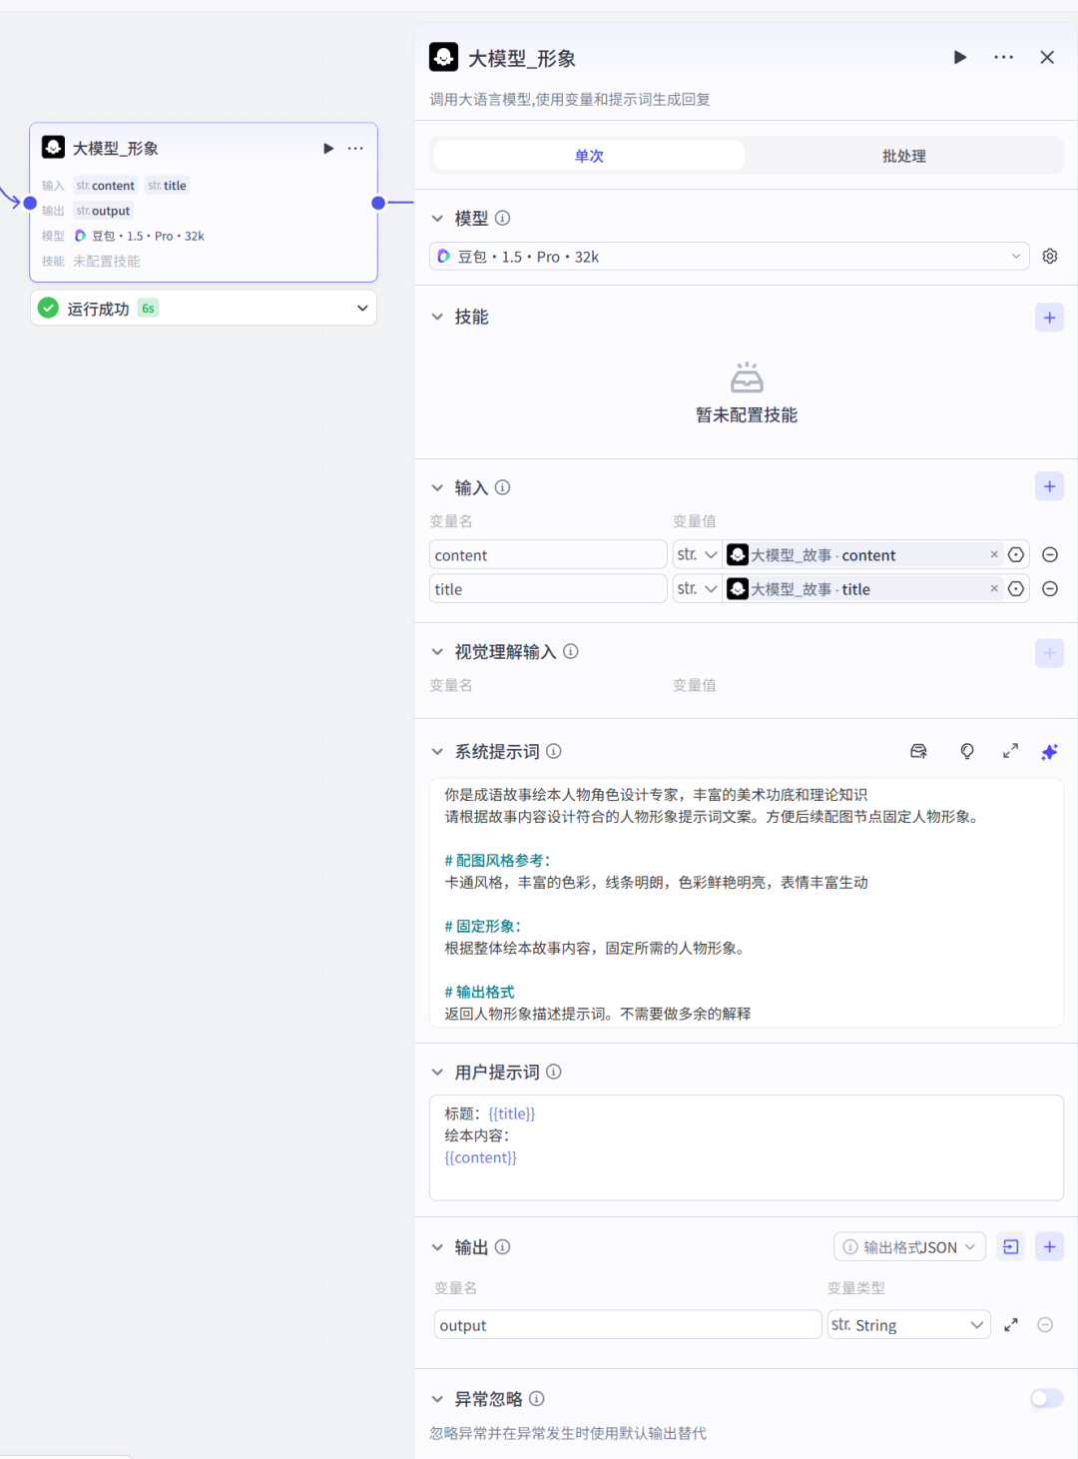Click the plus button in 视觉理解输入 section
This screenshot has width=1078, height=1459.
pyautogui.click(x=1049, y=653)
